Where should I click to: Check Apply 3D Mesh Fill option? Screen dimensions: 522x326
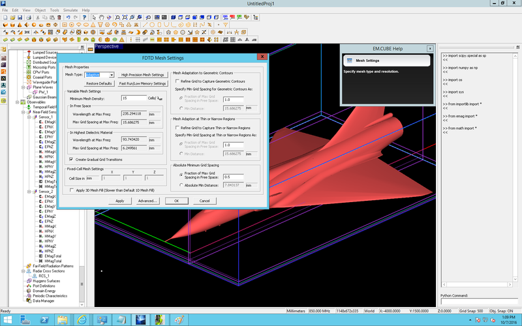click(71, 190)
